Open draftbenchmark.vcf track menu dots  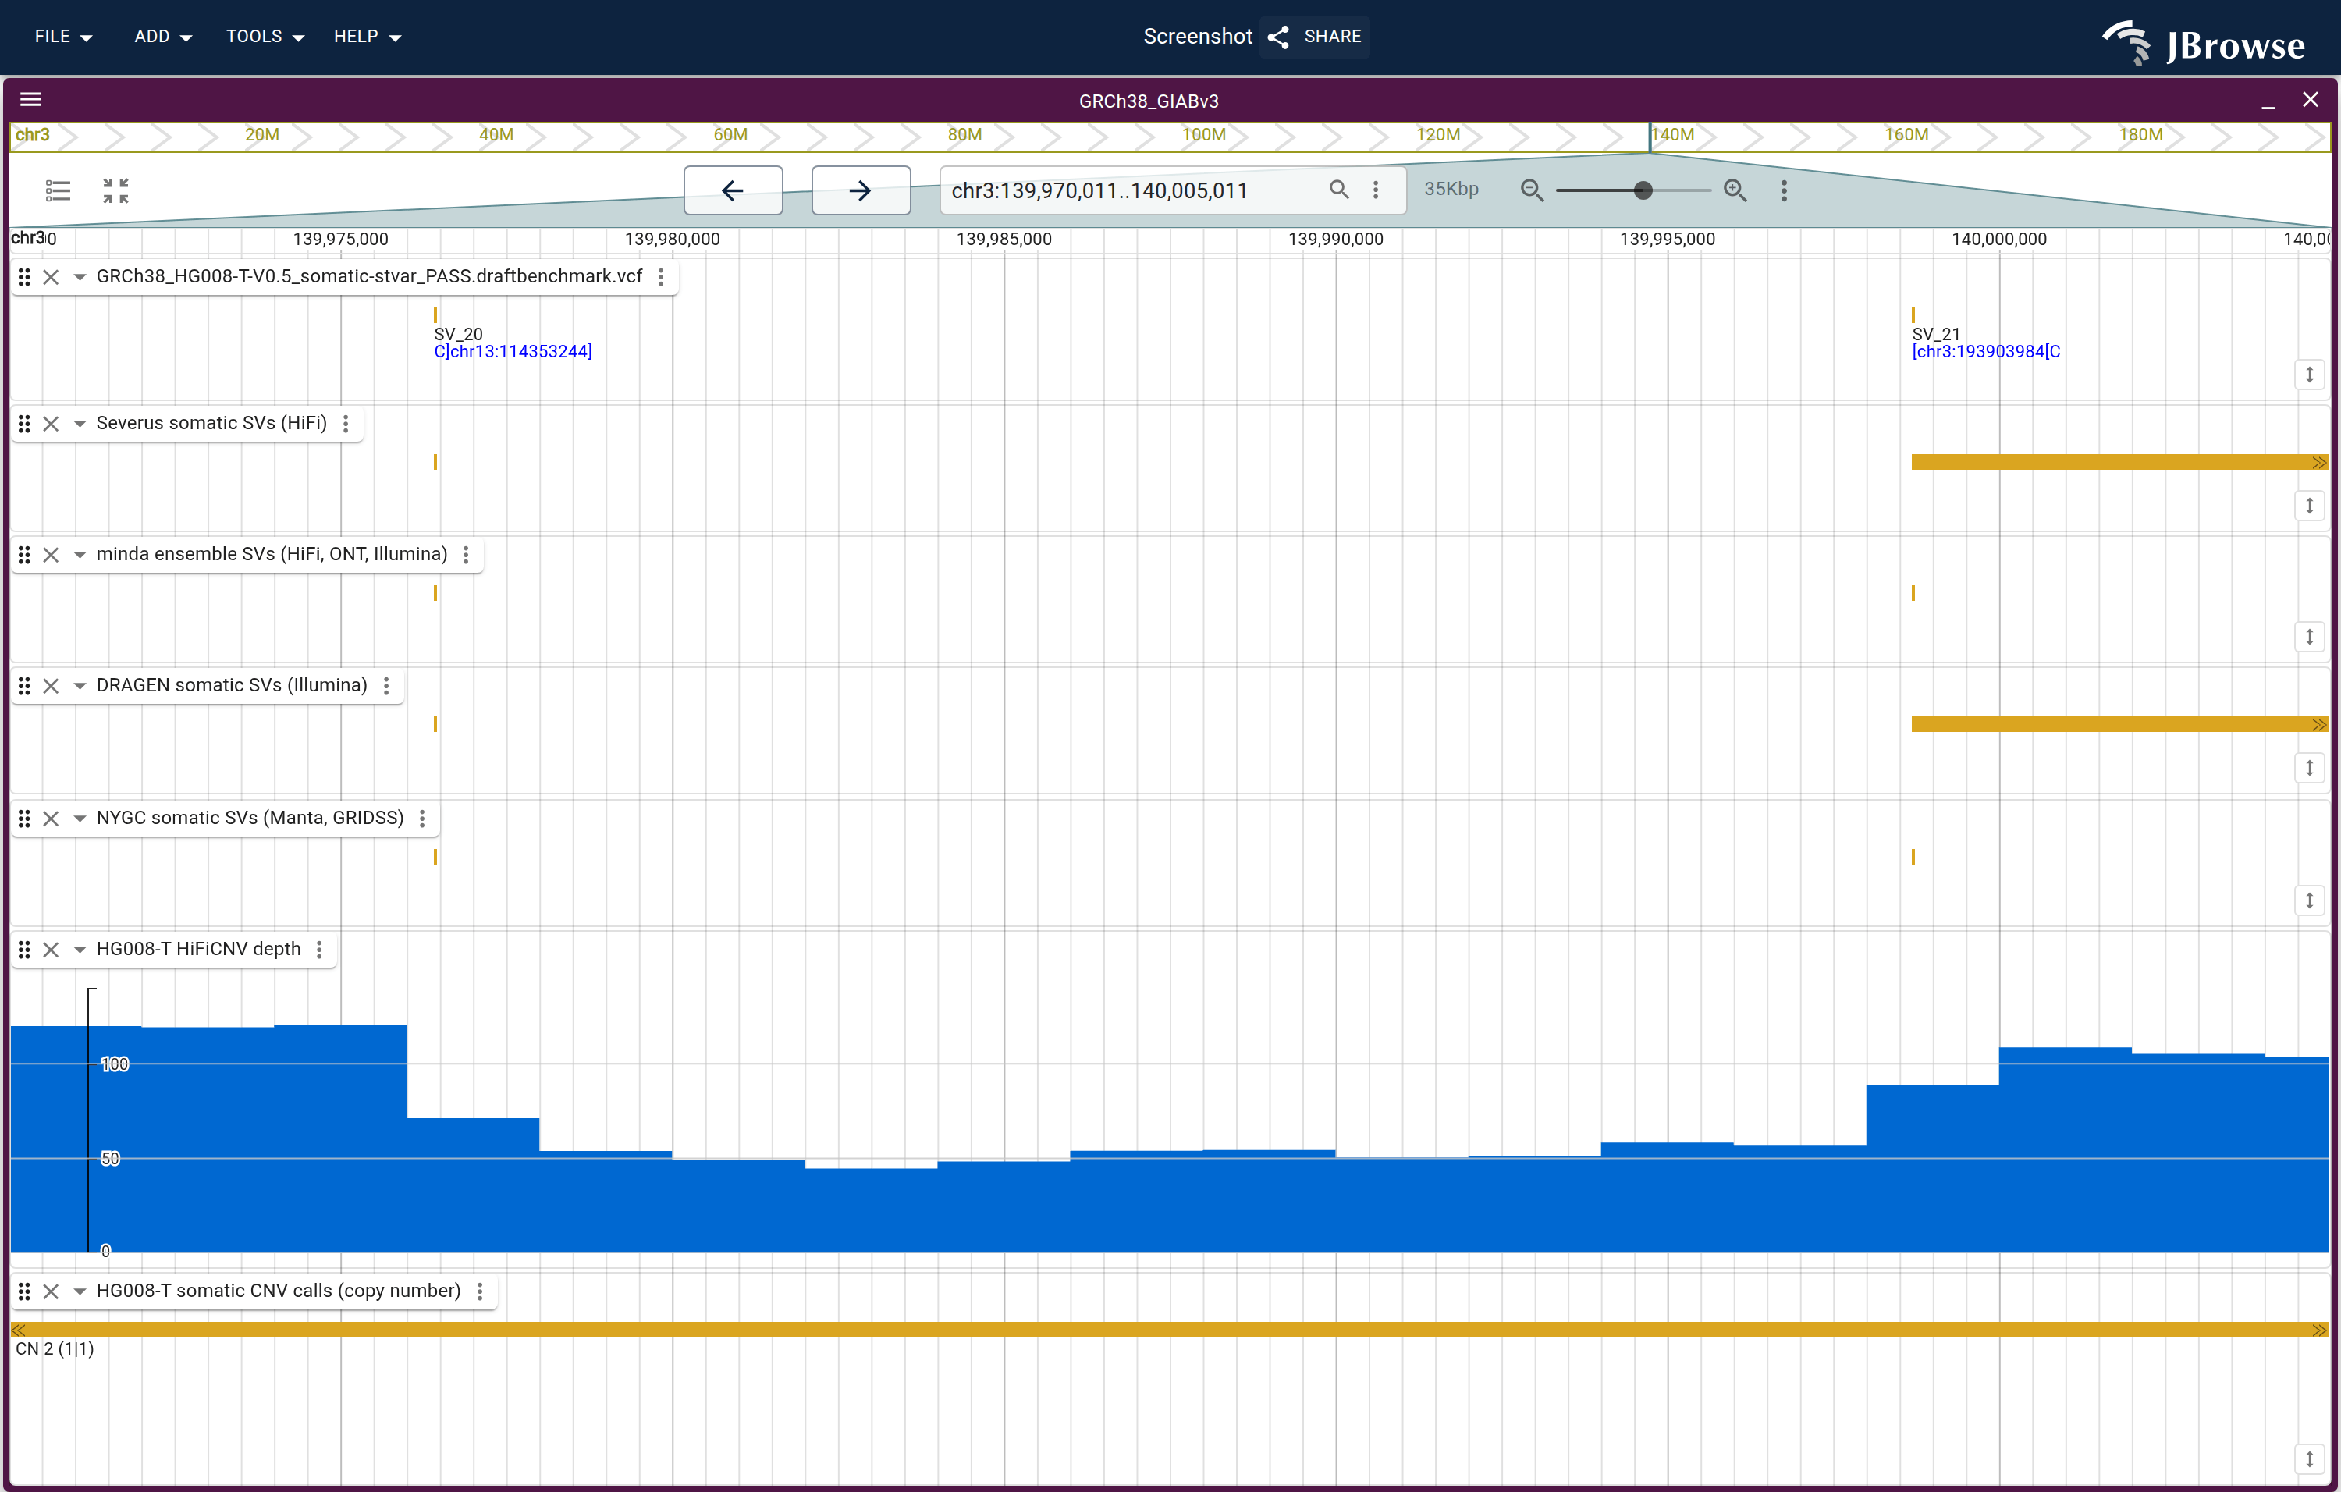[x=661, y=277]
